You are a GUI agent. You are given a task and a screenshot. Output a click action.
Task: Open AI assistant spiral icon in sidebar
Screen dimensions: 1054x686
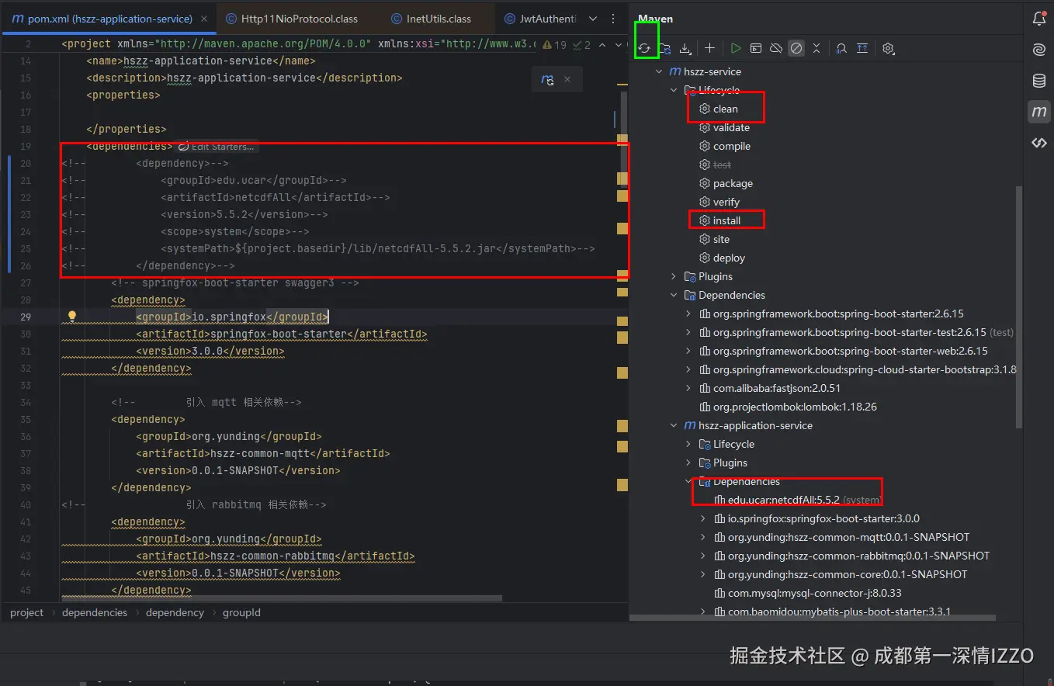click(x=1038, y=50)
